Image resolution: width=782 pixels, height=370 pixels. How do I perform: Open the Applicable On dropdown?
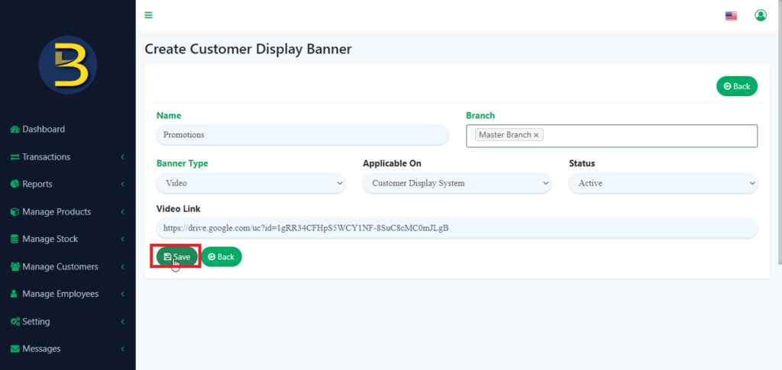pos(457,183)
